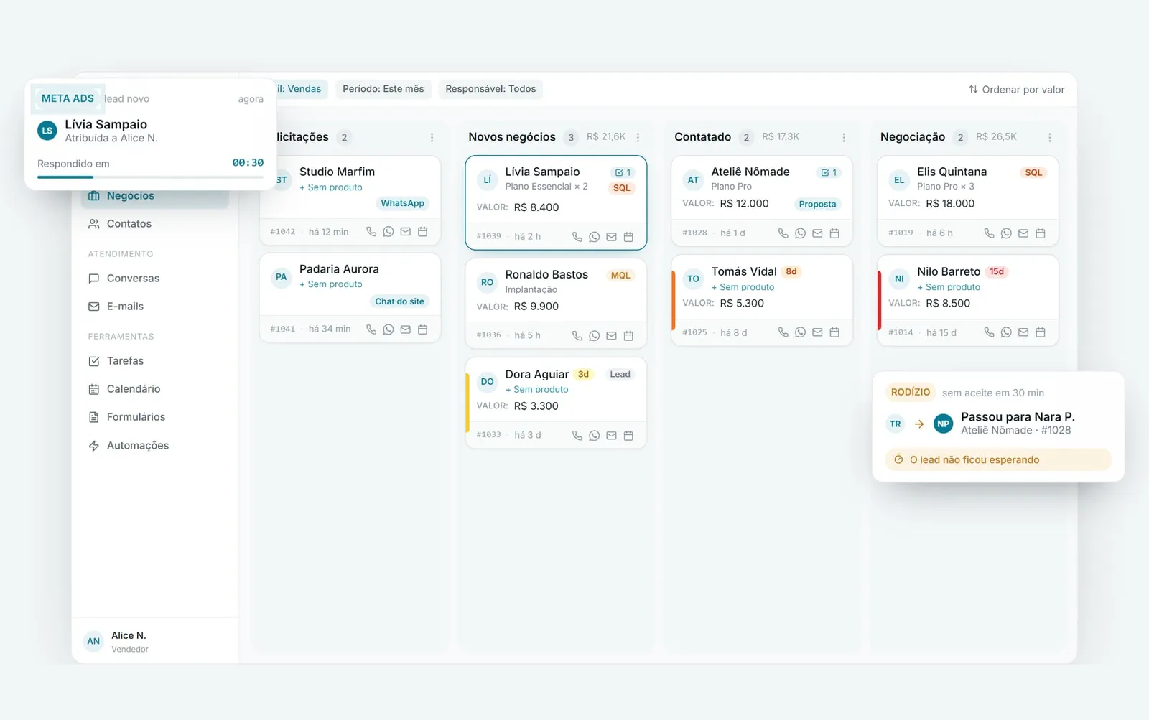
Task: Open Contatos in sidebar
Action: click(x=154, y=224)
